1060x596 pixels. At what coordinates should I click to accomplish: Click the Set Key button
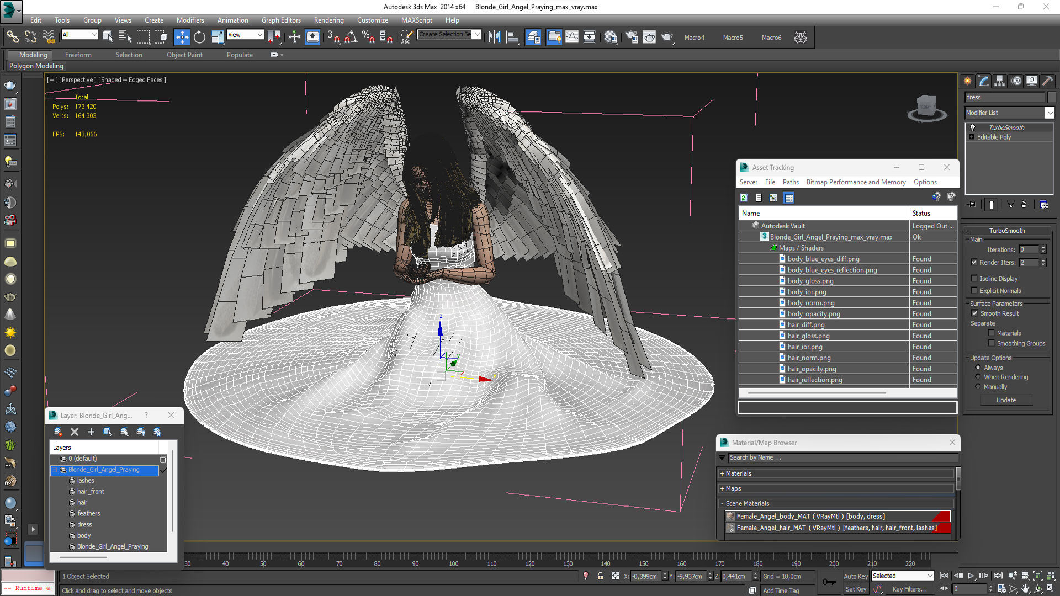coord(855,589)
